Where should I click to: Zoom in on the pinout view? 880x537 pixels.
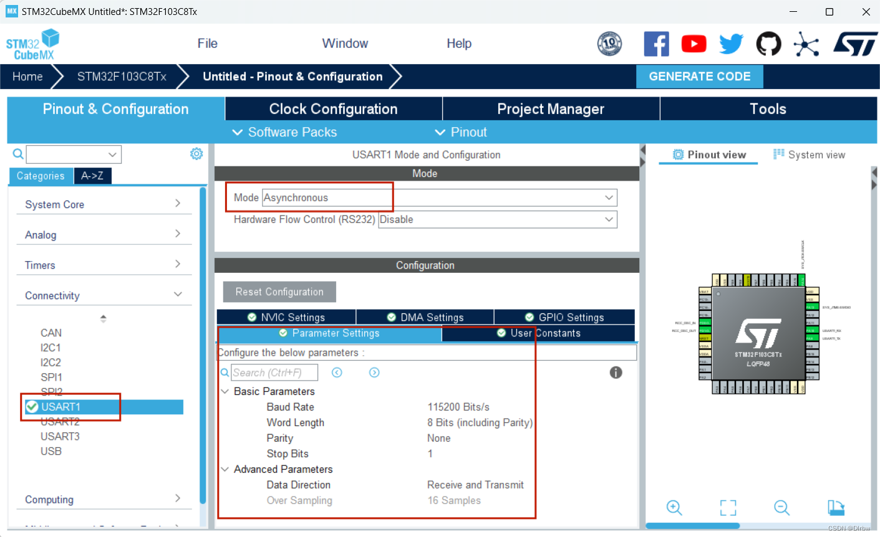coord(674,507)
